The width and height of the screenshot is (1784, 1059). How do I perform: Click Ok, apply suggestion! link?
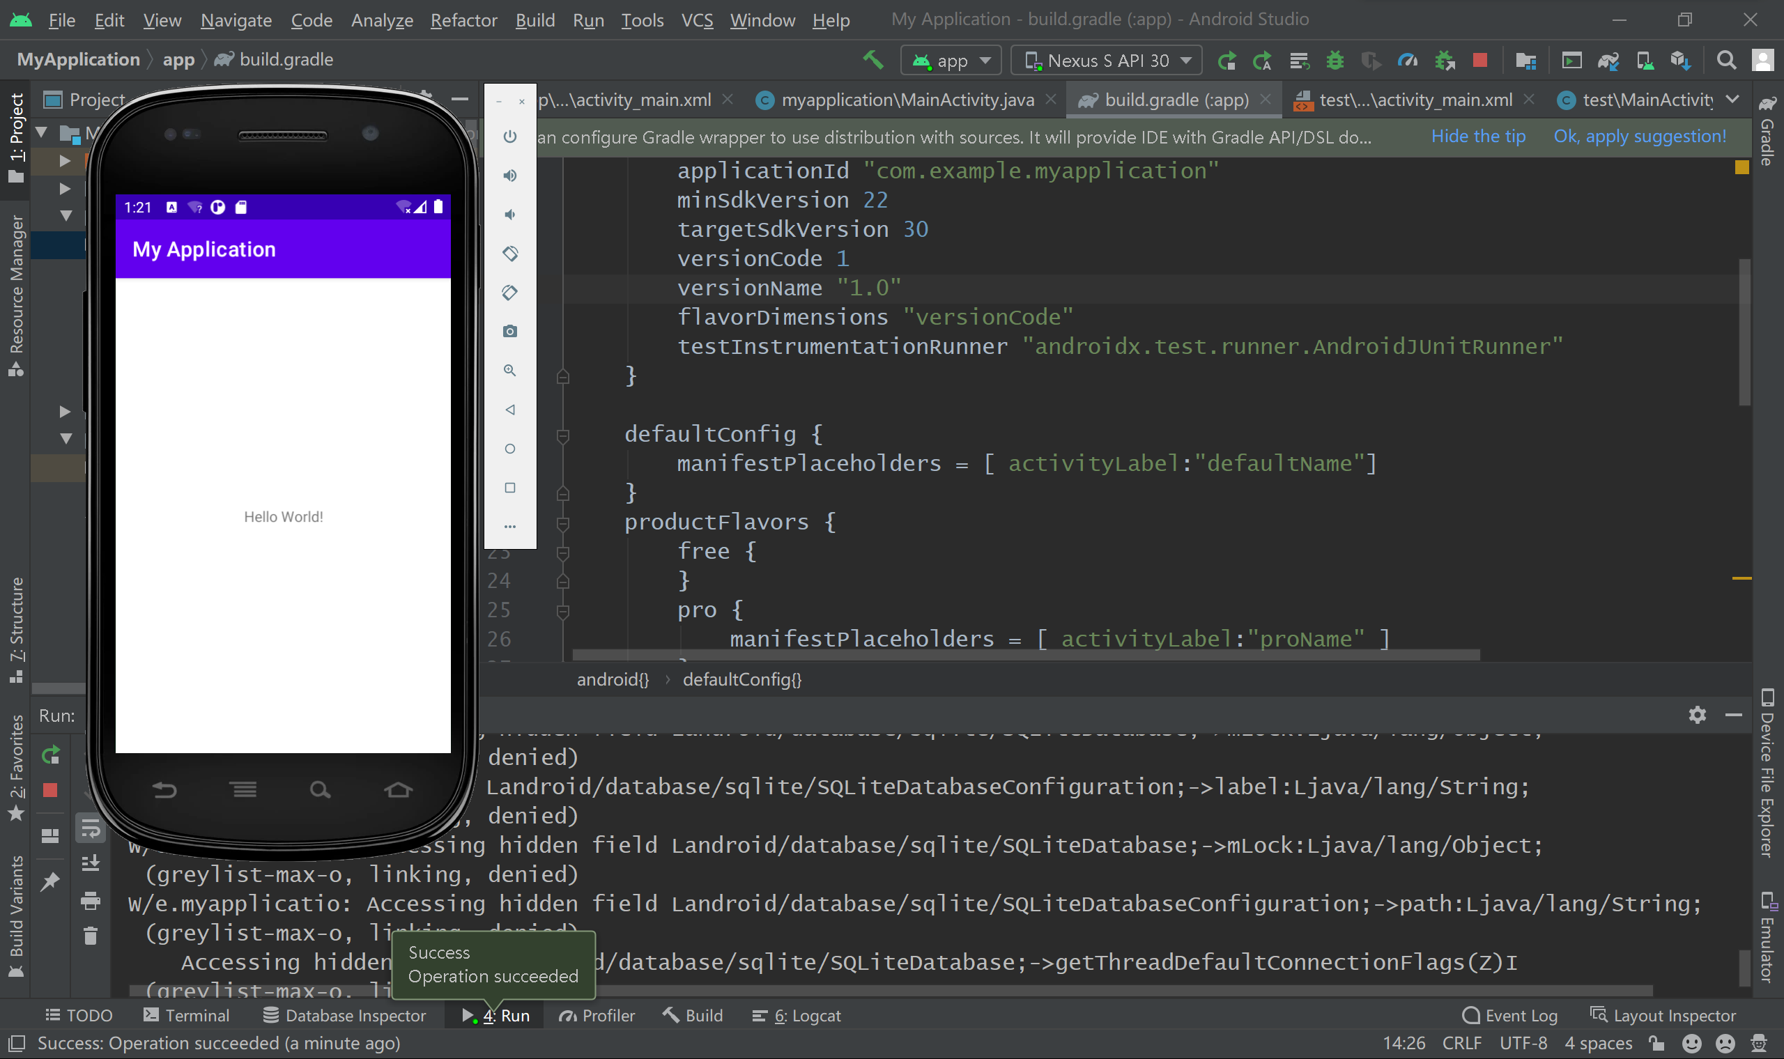[x=1639, y=136]
